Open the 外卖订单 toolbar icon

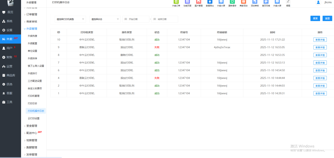coord(176,2)
